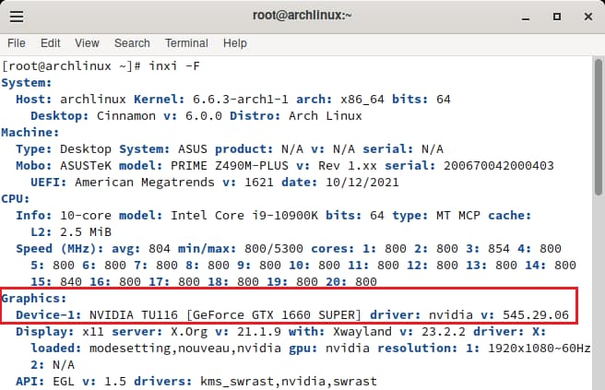605x390 pixels.
Task: Click the 'API:' label
Action: (x=30, y=381)
